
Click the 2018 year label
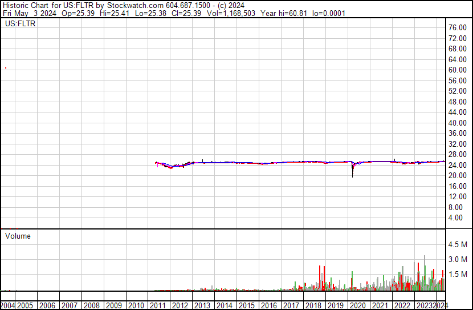[x=313, y=305]
